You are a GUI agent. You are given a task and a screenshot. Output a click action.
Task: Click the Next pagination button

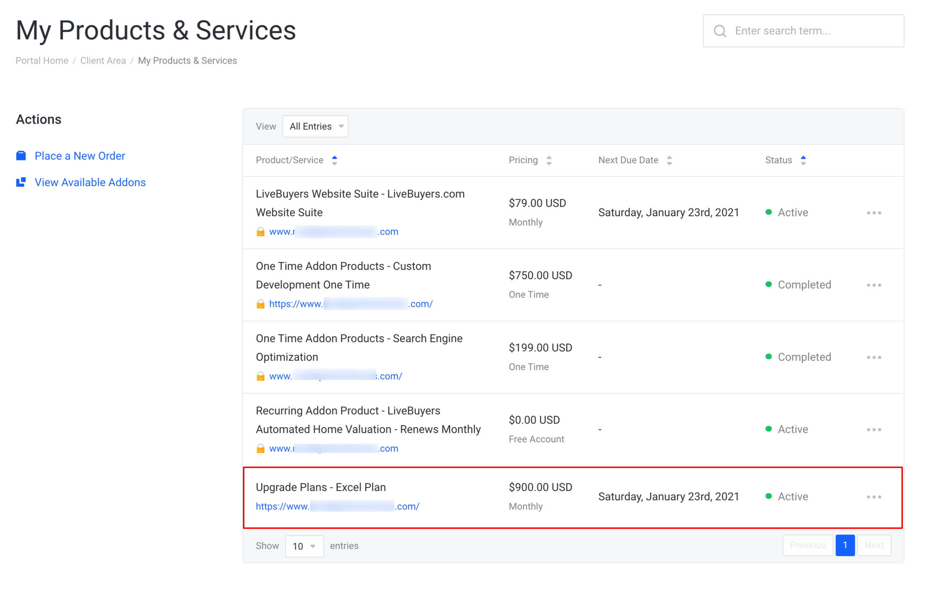point(874,545)
